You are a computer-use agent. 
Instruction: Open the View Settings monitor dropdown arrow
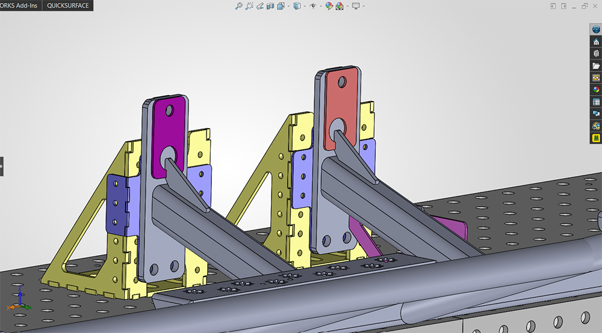(x=363, y=6)
